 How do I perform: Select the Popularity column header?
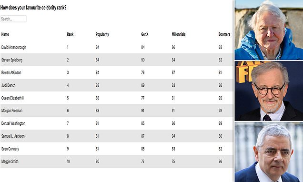[102, 34]
